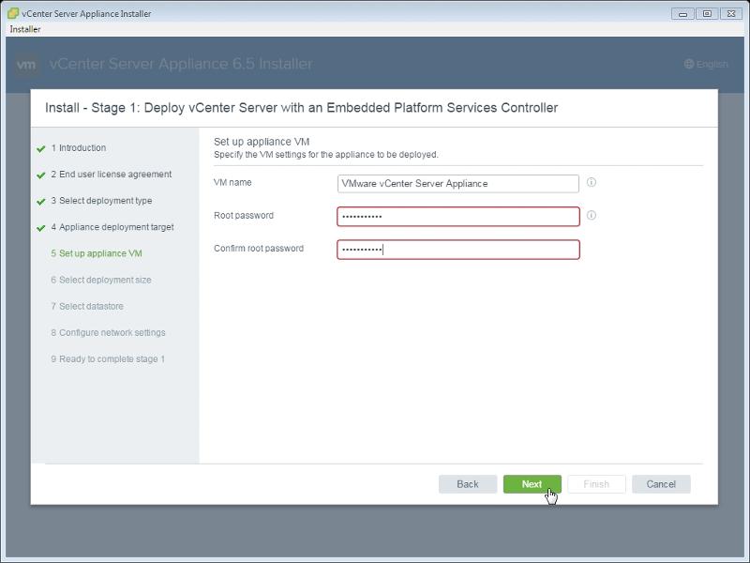This screenshot has height=563, width=750.
Task: Open the English language selector
Action: (x=706, y=64)
